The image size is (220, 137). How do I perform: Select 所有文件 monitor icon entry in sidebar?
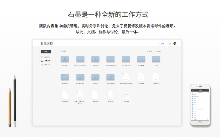click(46, 61)
